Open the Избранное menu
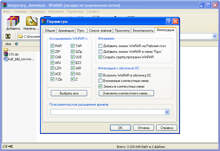The width and height of the screenshot is (220, 151). pos(56,11)
